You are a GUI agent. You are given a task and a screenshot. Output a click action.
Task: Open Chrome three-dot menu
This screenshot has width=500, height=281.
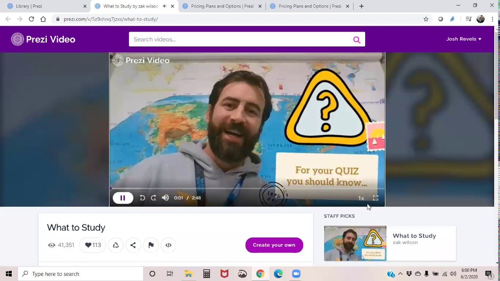[x=492, y=19]
